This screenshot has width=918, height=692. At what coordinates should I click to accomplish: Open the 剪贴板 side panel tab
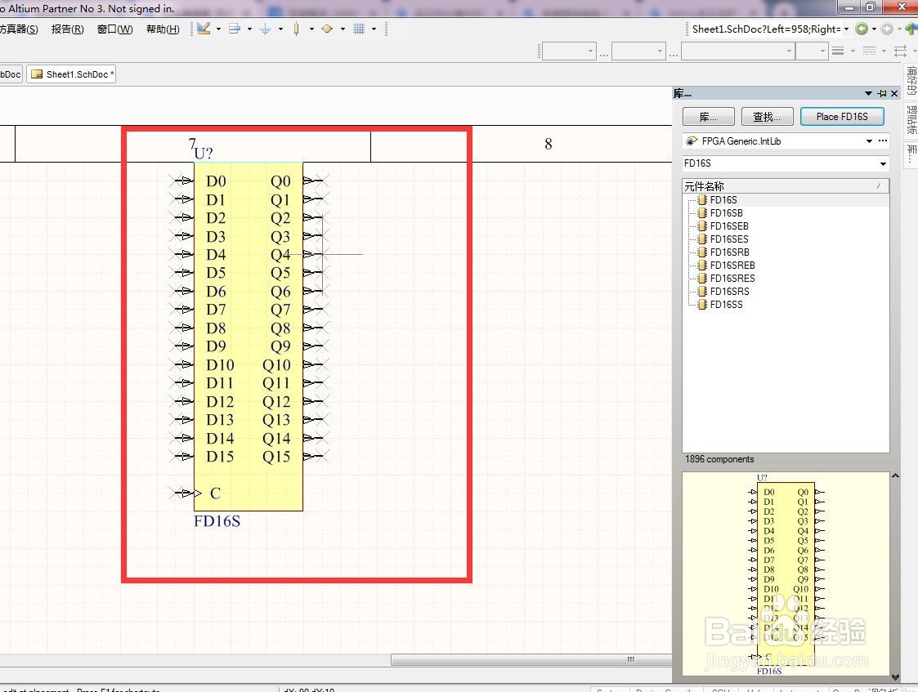pyautogui.click(x=911, y=119)
